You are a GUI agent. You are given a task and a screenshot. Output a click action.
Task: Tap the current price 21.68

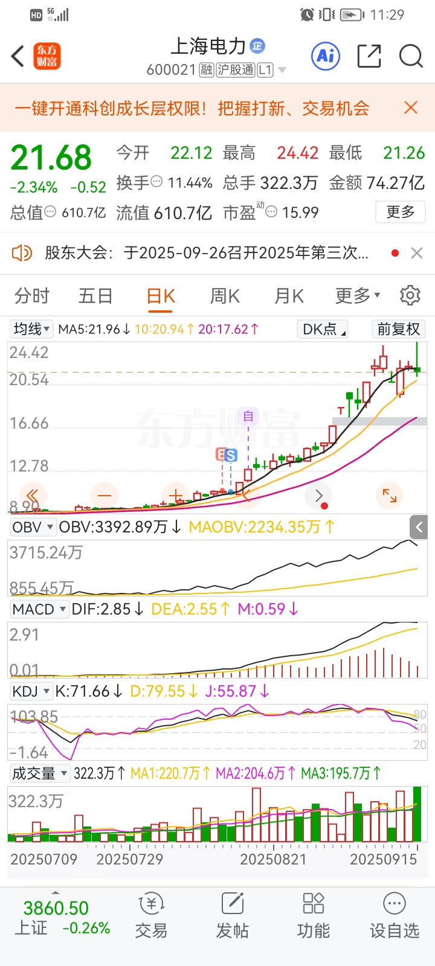51,158
